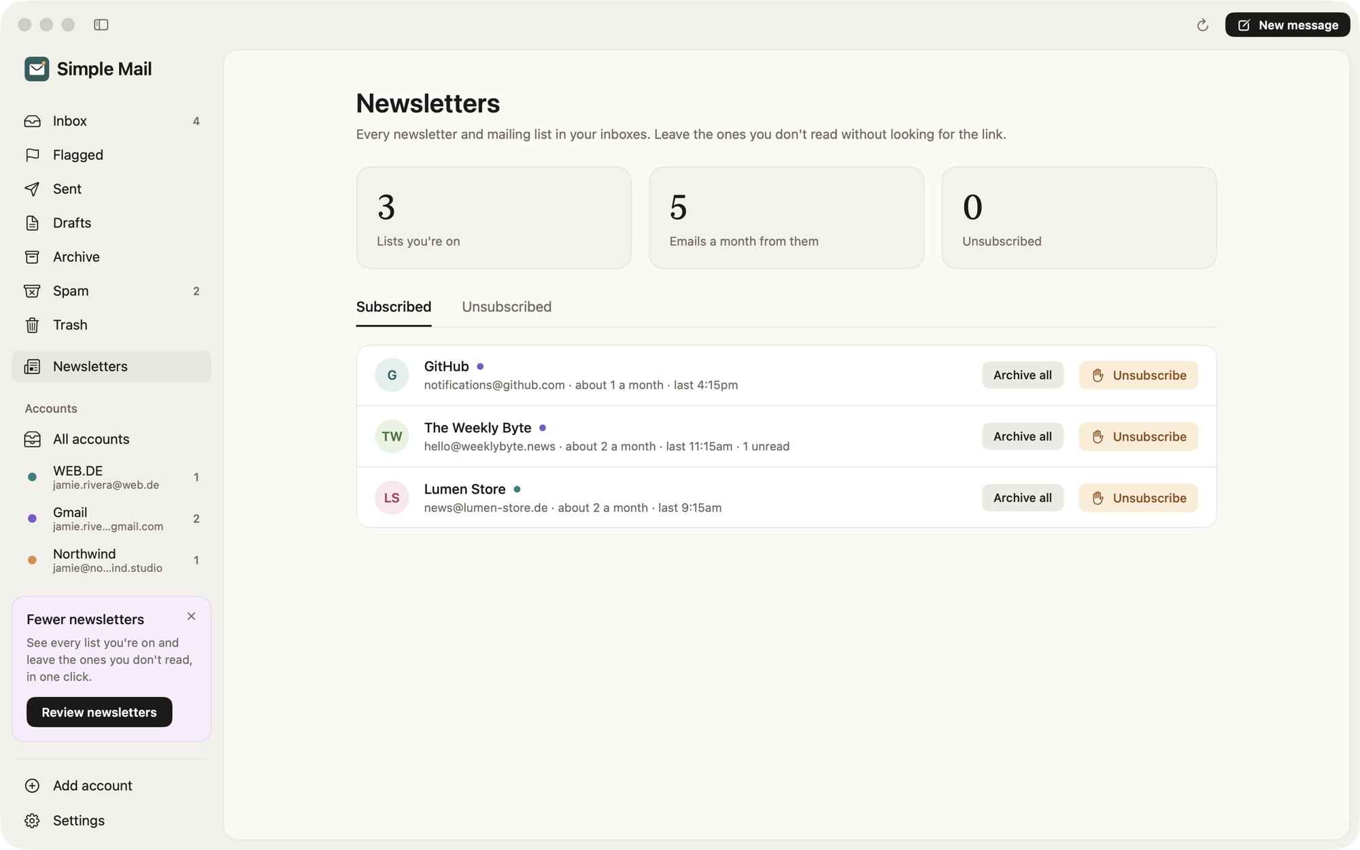
Task: Toggle the sidebar panel icon
Action: 101,24
